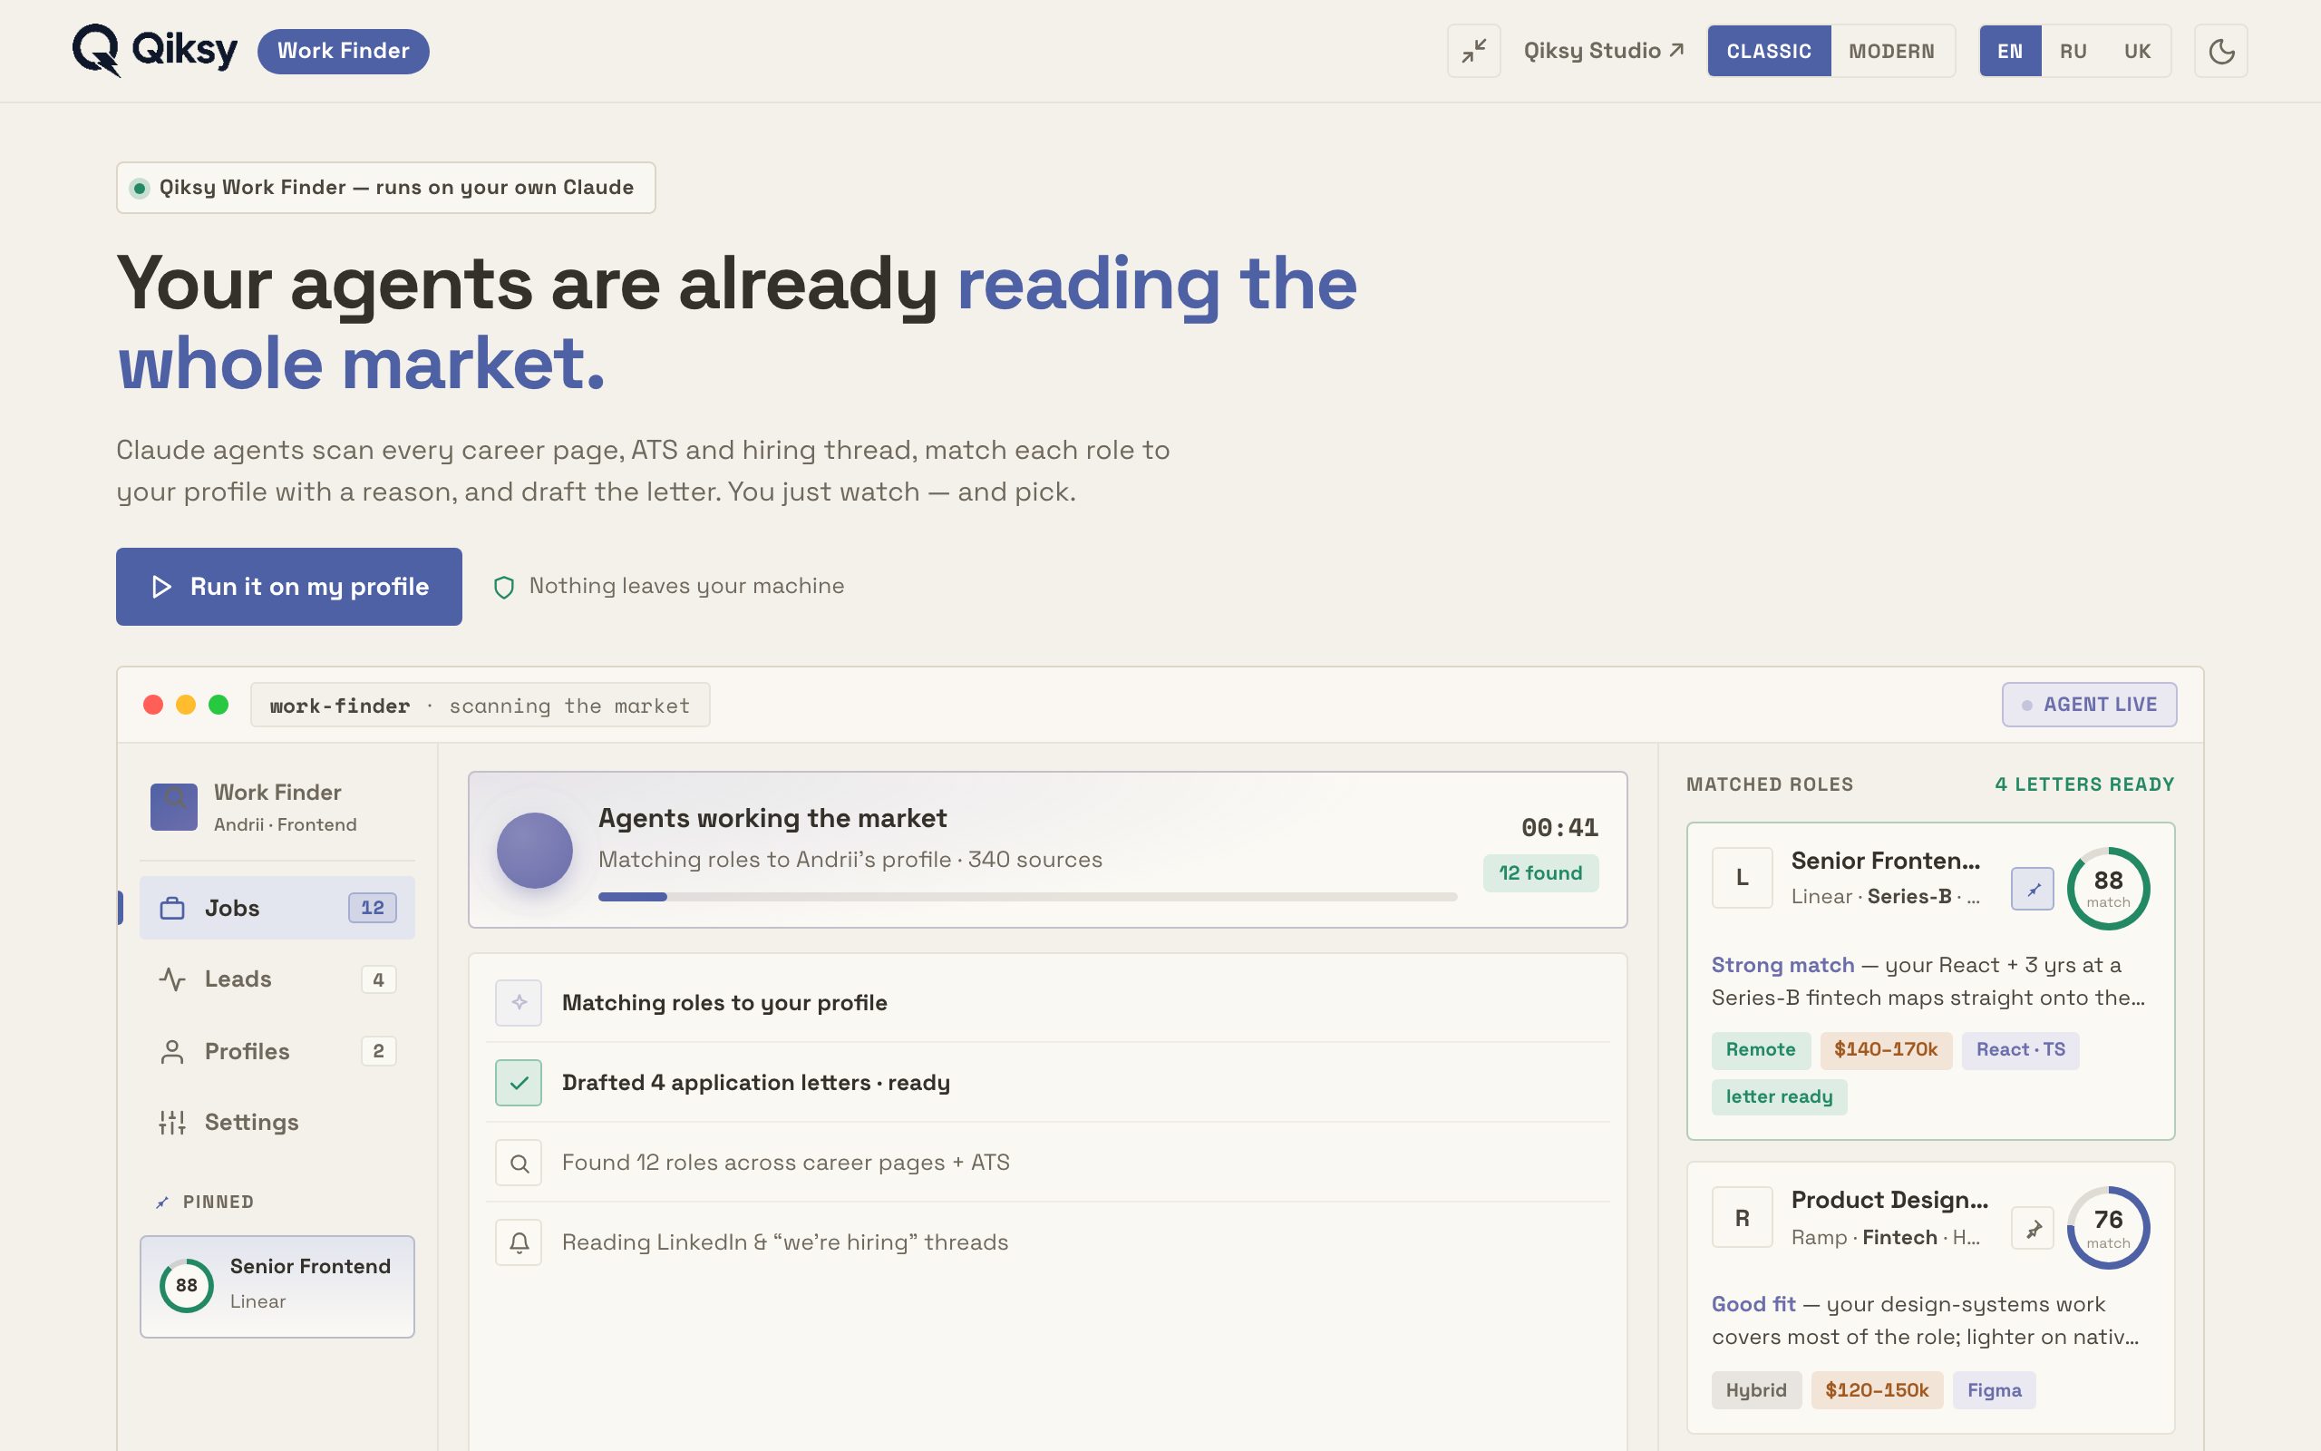The image size is (2321, 1451).
Task: Click the Leads count badge 4
Action: [x=378, y=979]
